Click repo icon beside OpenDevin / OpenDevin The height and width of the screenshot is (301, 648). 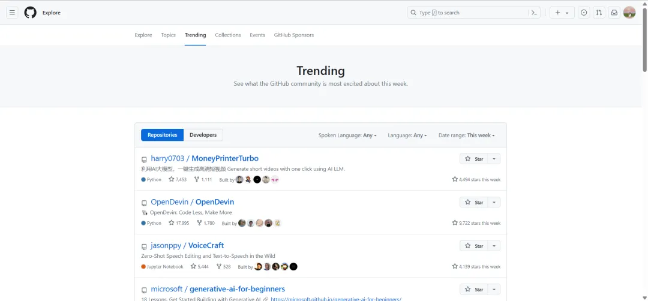tap(144, 203)
